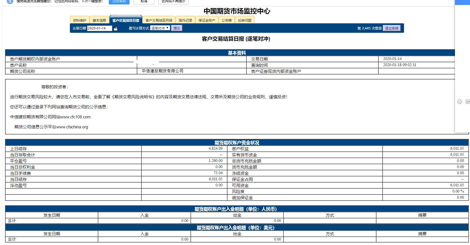Switch to the 资料维护 tab
This screenshot has width=470, height=245.
click(80, 20)
